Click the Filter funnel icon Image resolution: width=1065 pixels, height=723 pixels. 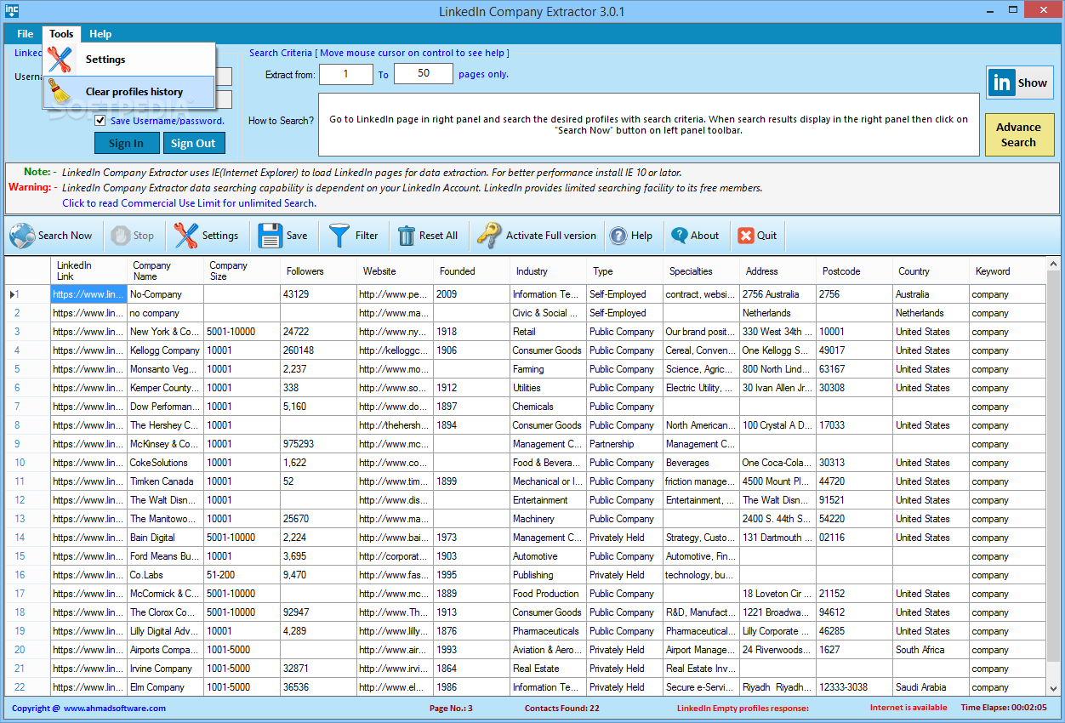(x=339, y=236)
